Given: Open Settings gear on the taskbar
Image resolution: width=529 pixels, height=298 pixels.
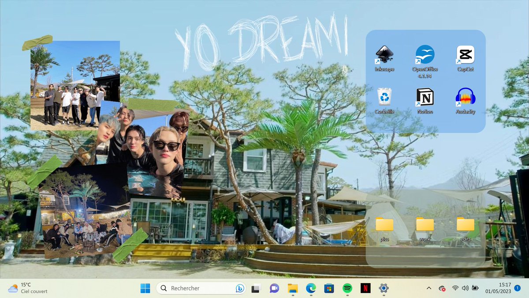Looking at the screenshot, I should point(384,288).
